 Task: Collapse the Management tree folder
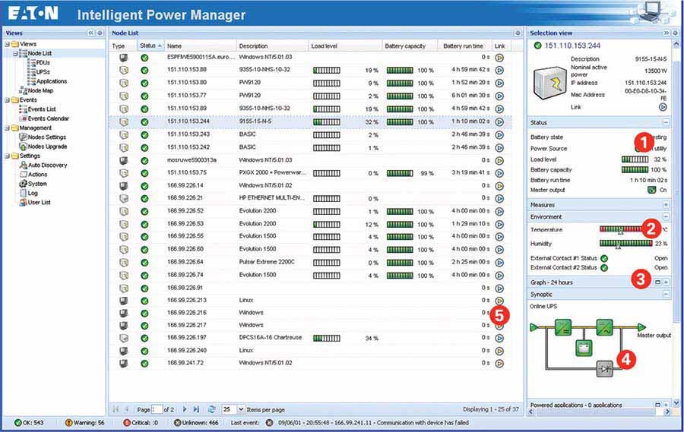7,128
